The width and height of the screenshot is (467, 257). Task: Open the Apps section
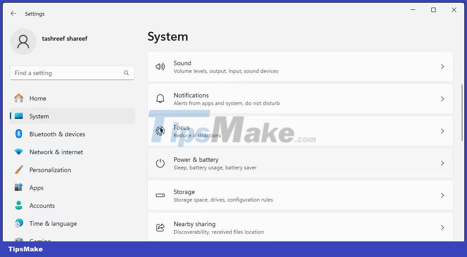click(72, 188)
